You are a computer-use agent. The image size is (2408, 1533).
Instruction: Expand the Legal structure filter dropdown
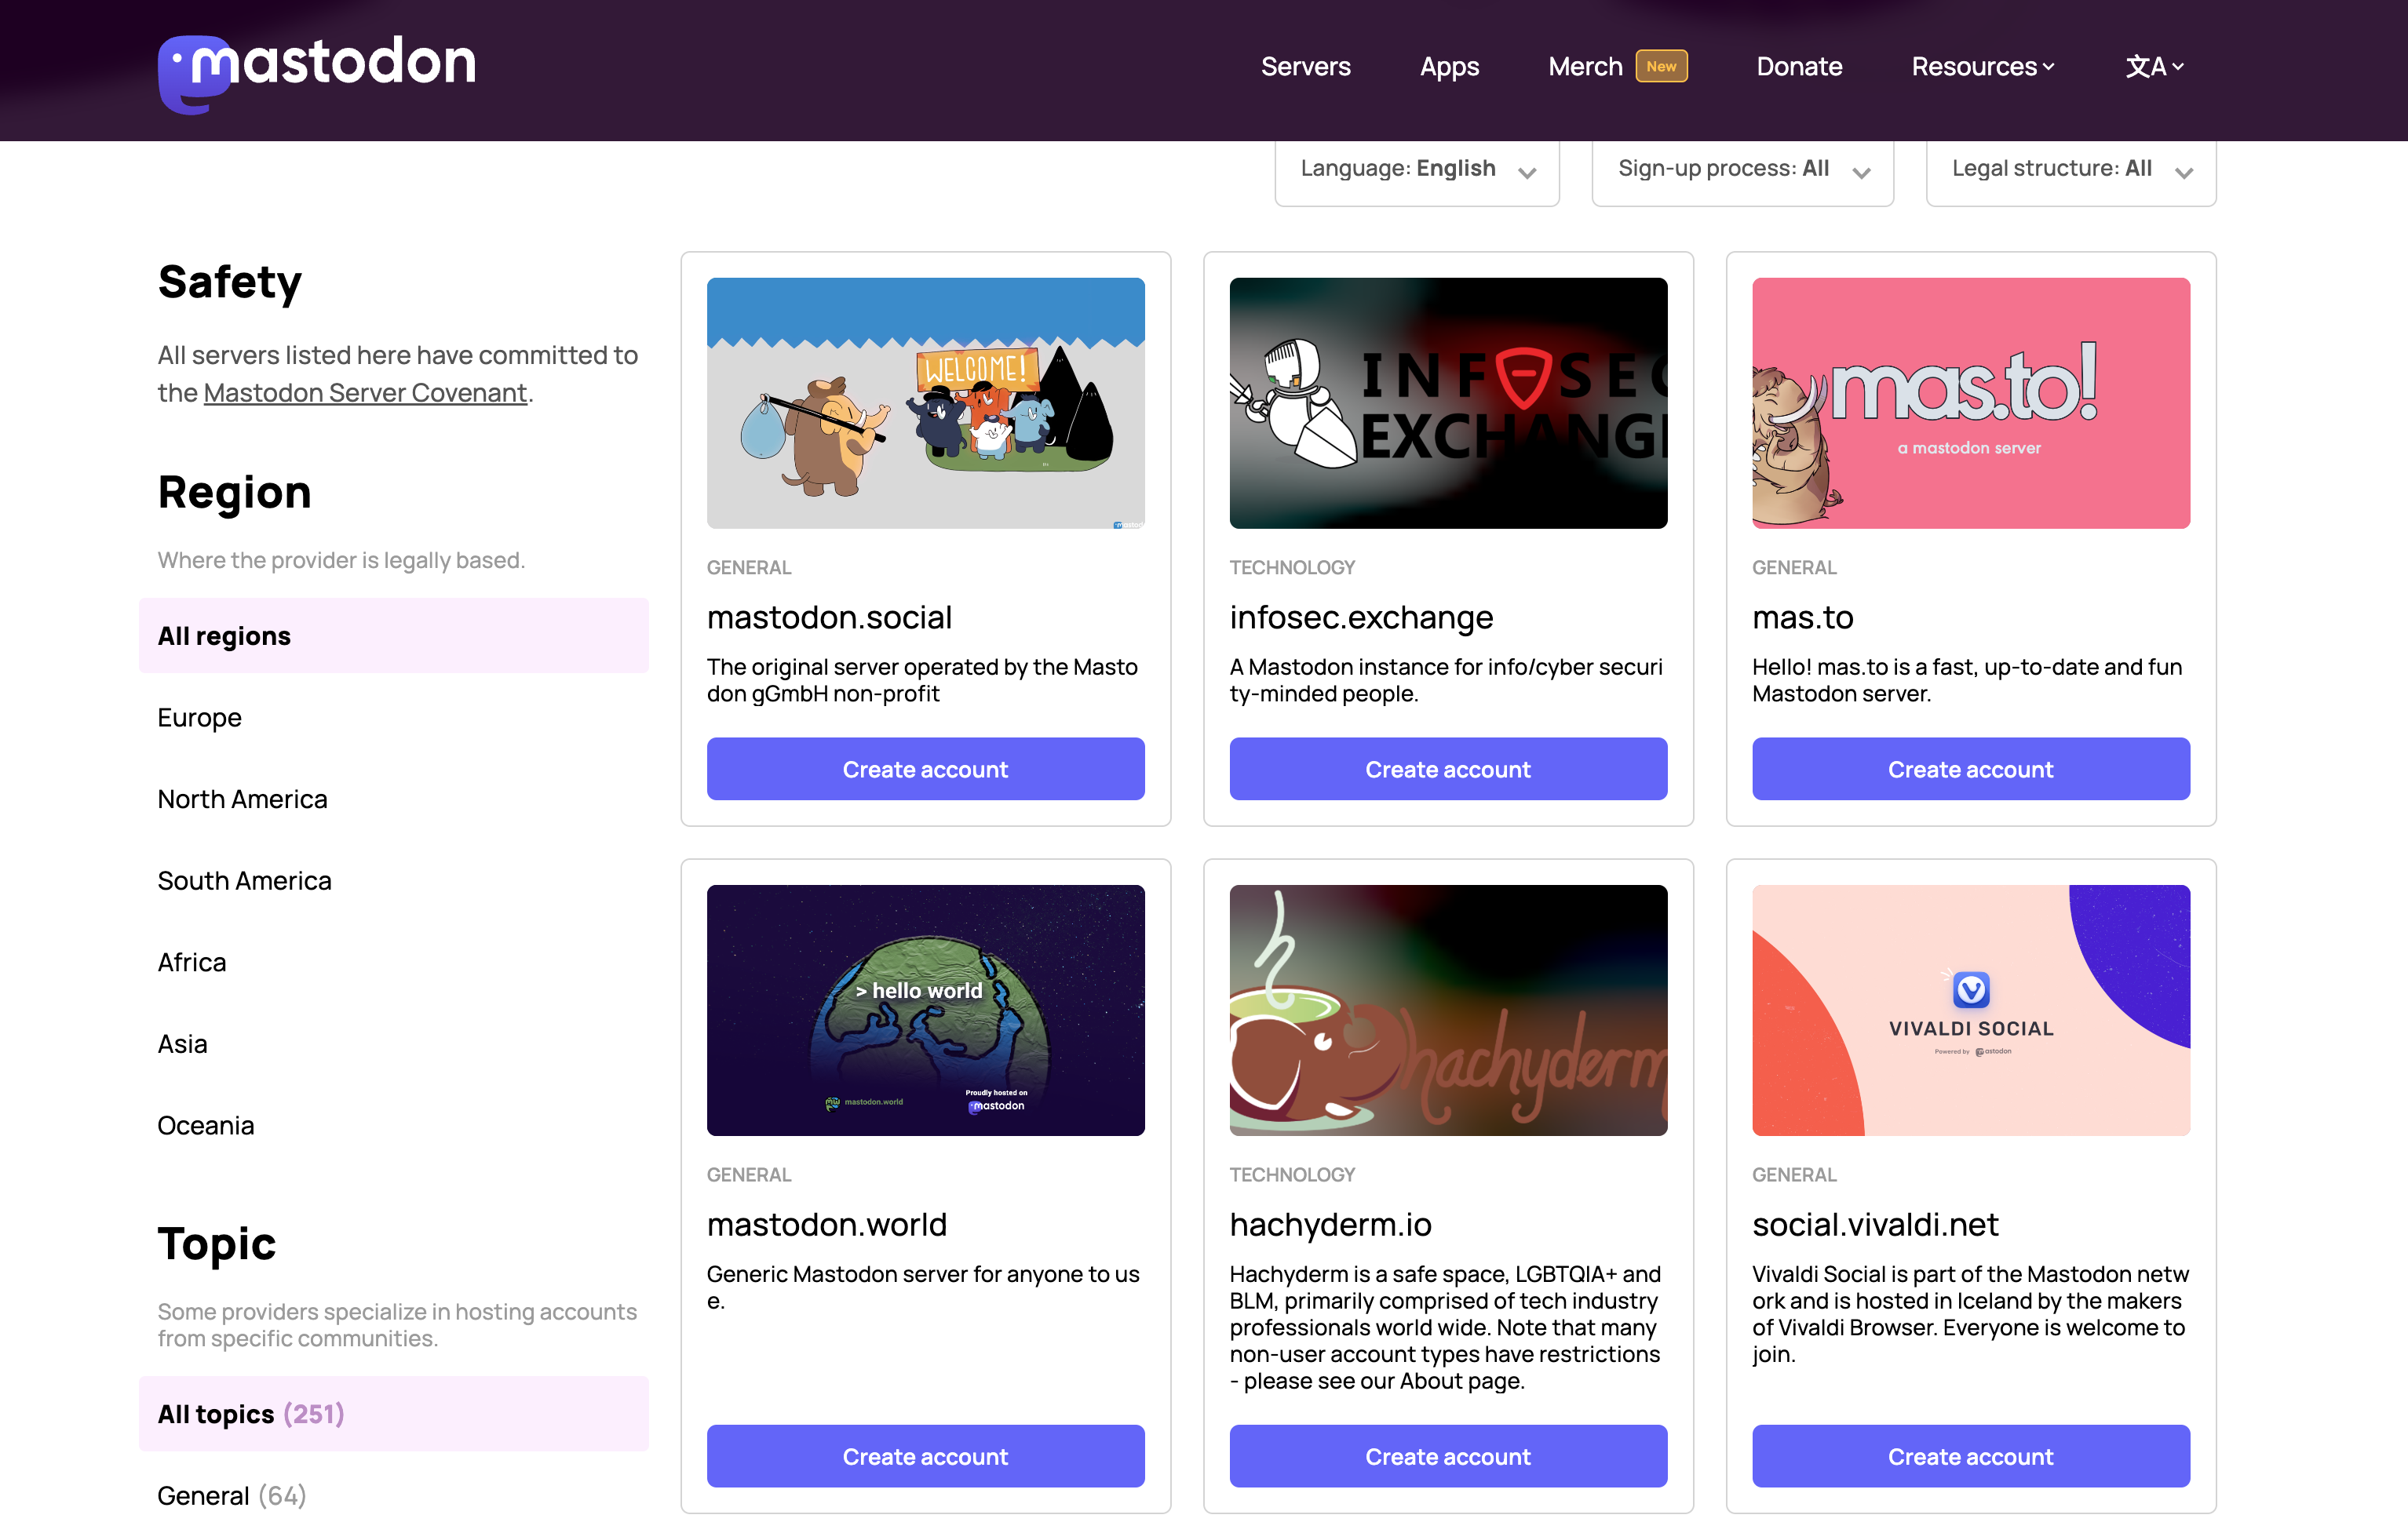[x=2070, y=170]
